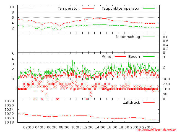The width and height of the screenshot is (177, 132).
Task: Click the 6 temperature axis value
Action: pyautogui.click(x=13, y=18)
